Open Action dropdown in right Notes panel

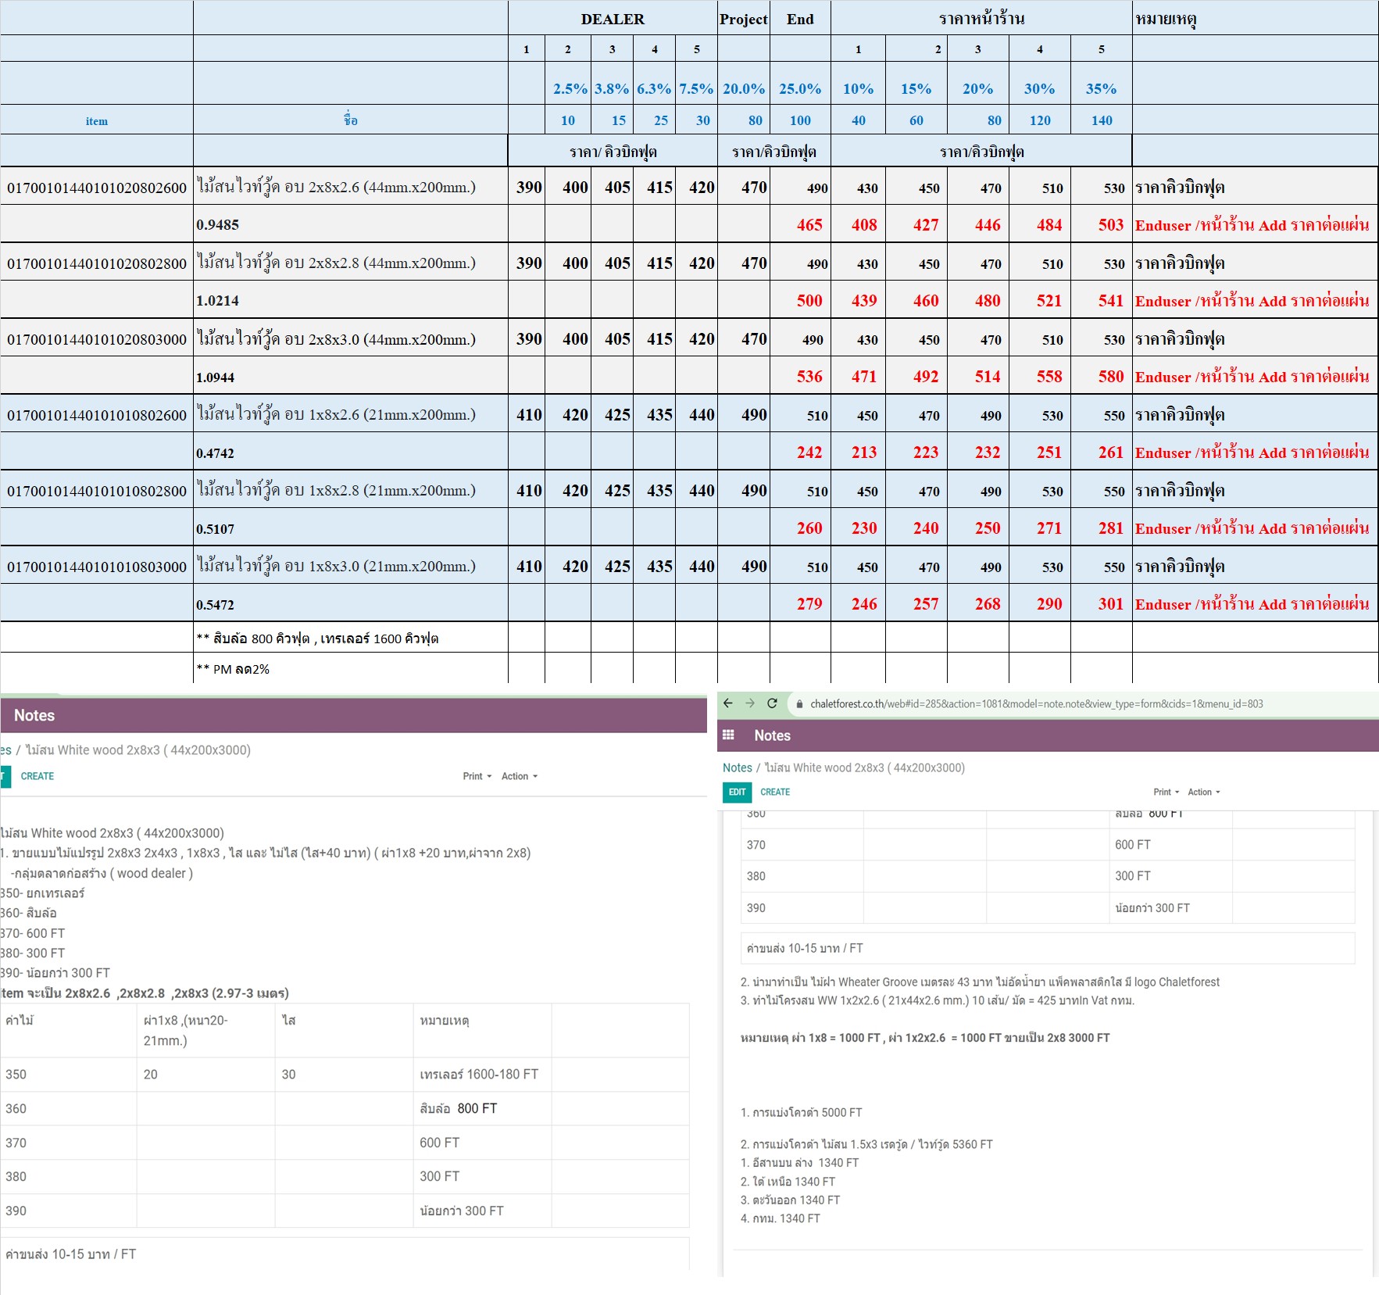tap(1203, 792)
